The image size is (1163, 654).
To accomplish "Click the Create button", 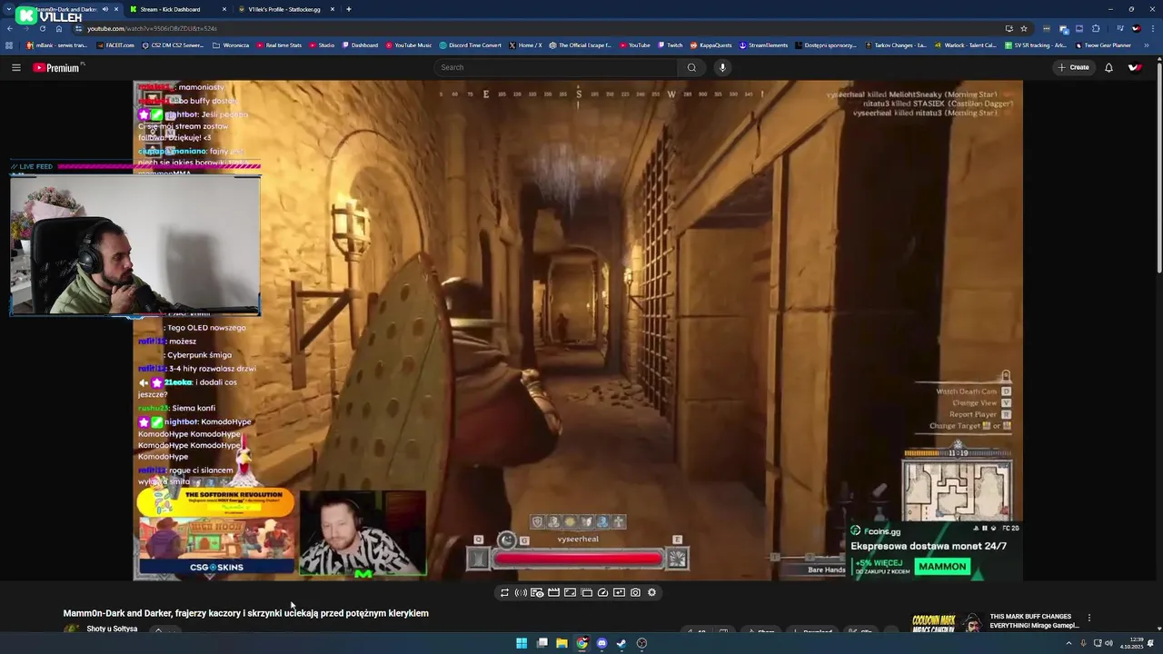I will coord(1073,67).
